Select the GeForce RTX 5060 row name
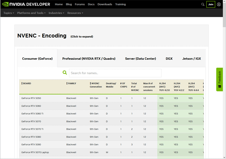Image resolution: width=226 pixels, height=159 pixels. point(31,106)
